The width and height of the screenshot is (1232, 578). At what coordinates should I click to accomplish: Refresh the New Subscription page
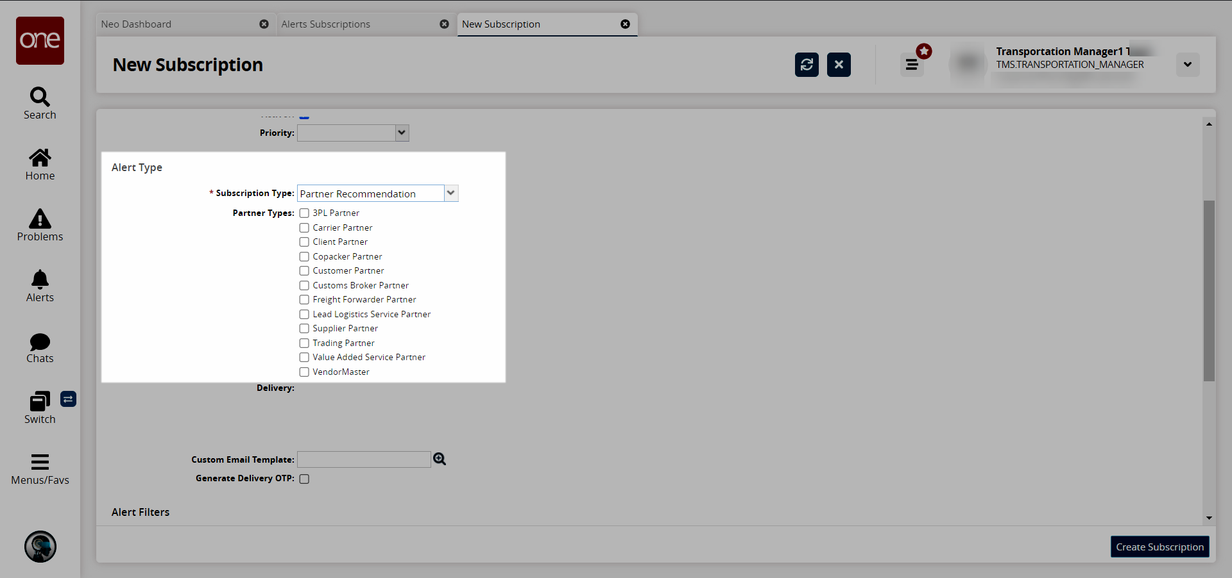[807, 65]
